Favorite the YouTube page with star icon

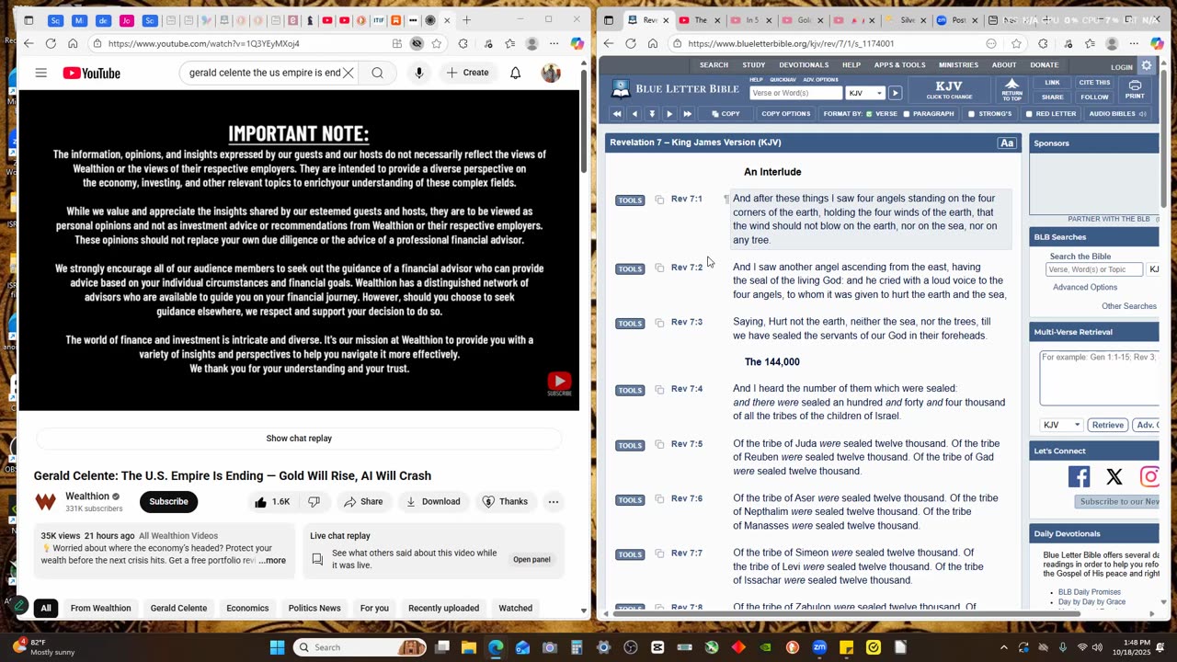coord(437,43)
